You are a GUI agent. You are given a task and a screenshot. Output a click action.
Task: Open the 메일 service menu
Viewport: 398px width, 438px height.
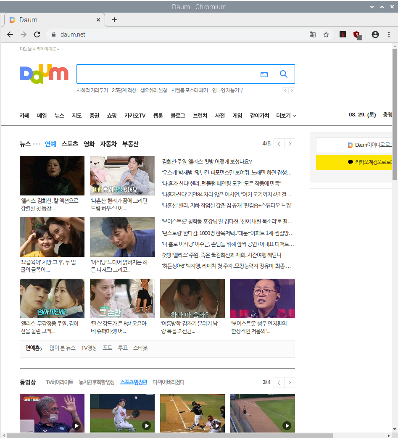(42, 115)
